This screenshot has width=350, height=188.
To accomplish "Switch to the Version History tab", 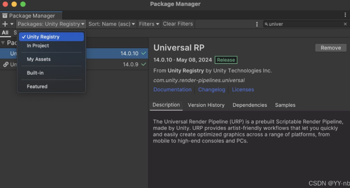I will click(x=206, y=105).
